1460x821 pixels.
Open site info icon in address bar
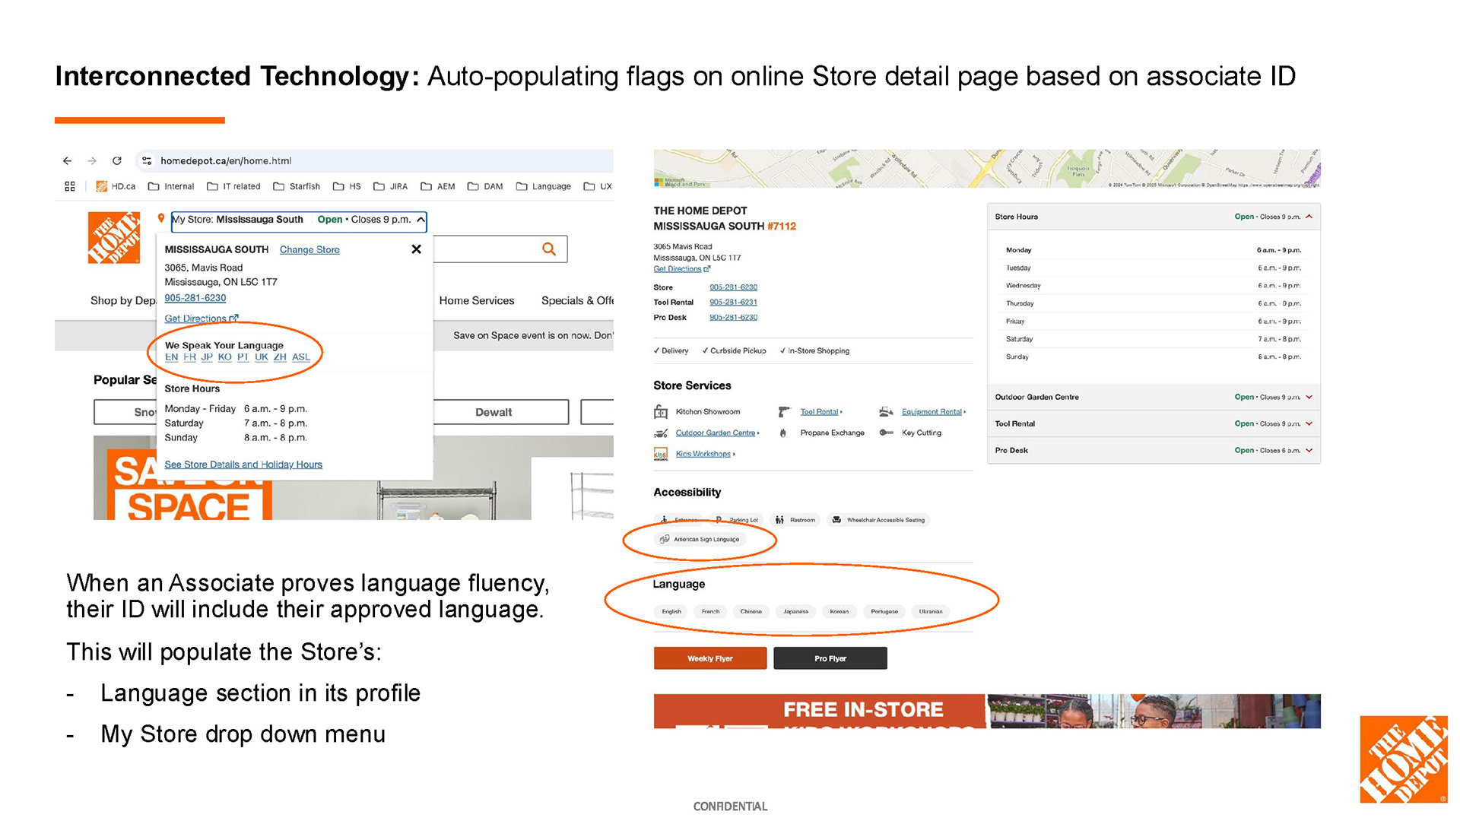tap(147, 161)
